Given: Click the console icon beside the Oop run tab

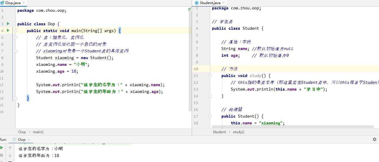Looking at the screenshot, I should point(14,139).
